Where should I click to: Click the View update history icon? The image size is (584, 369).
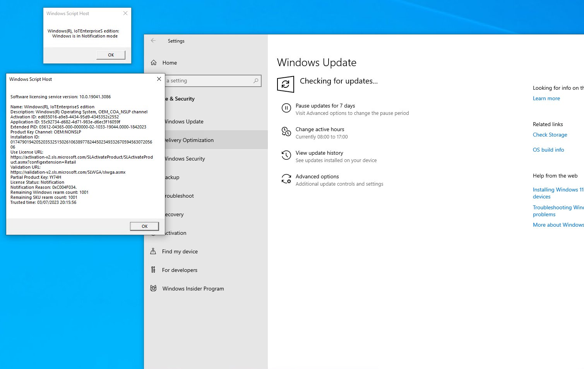click(286, 155)
